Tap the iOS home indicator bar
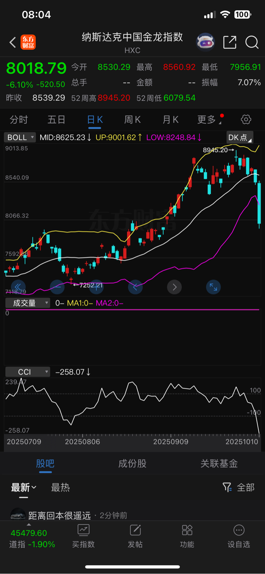 click(x=132, y=567)
